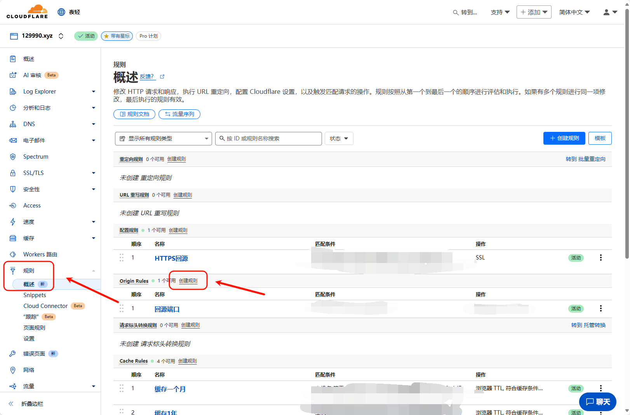Open the 状态 filter dropdown
The height and width of the screenshot is (415, 630).
click(x=339, y=138)
